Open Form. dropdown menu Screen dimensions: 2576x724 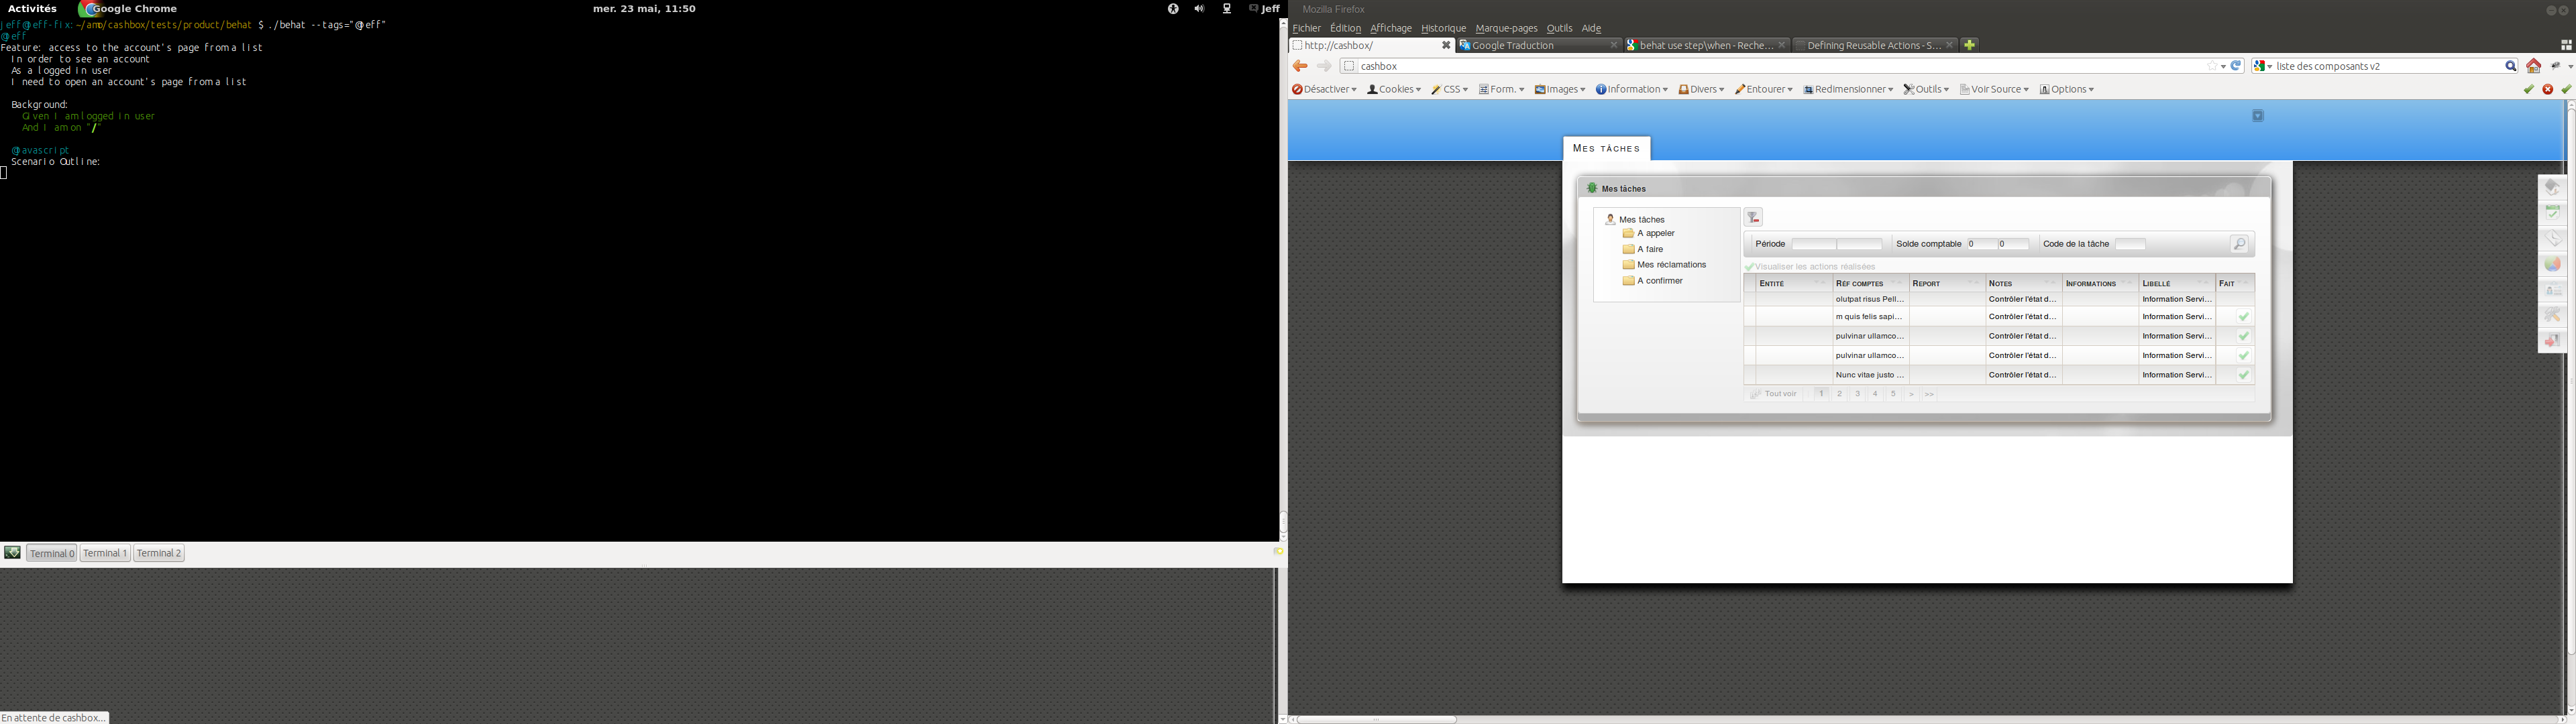coord(1501,90)
